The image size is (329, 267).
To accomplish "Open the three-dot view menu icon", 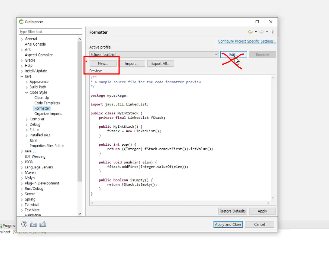I will point(273,32).
